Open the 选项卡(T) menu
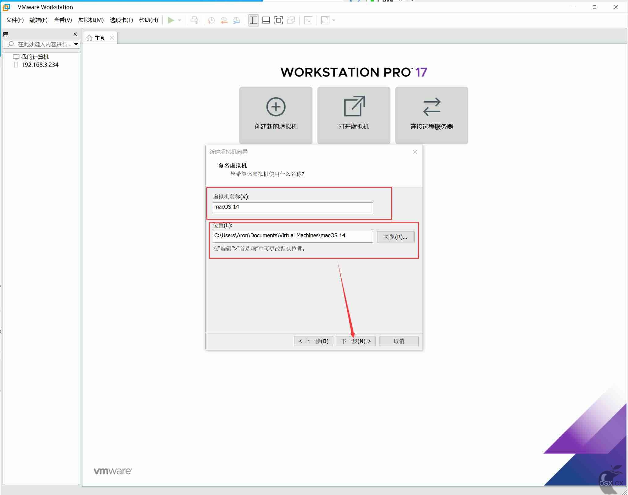This screenshot has width=628, height=495. tap(122, 20)
